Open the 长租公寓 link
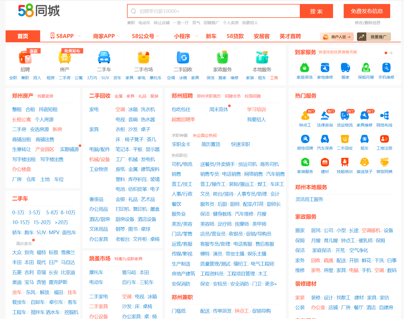This screenshot has height=319, width=404. point(22,120)
